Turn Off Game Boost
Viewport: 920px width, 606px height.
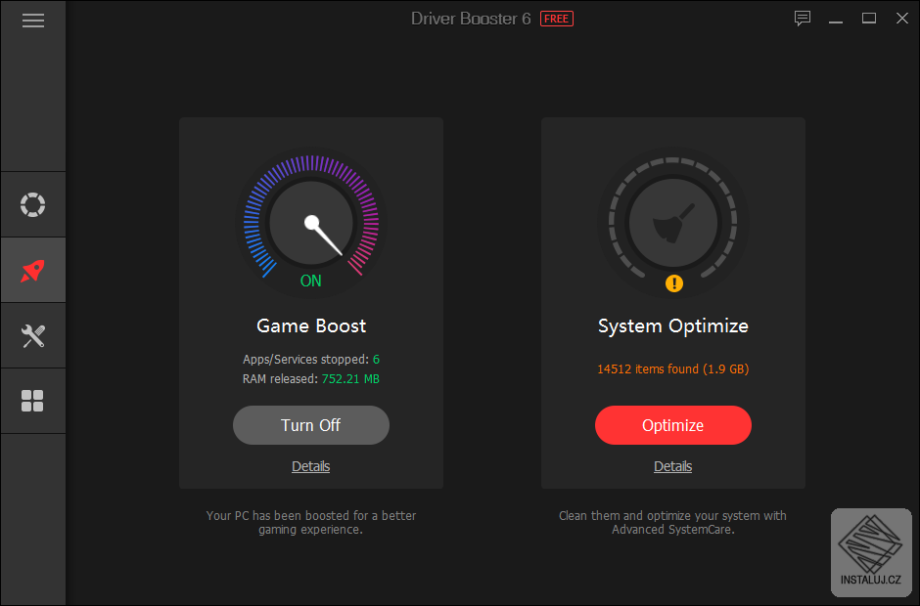(x=311, y=425)
